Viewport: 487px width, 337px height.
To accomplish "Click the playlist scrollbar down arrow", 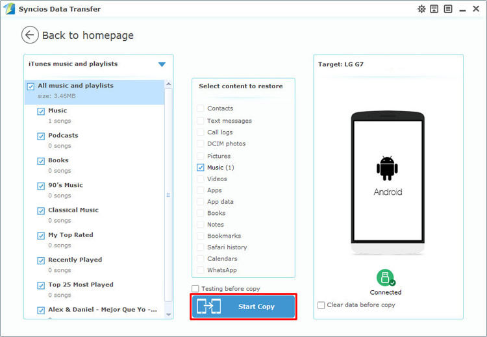I will [x=168, y=315].
